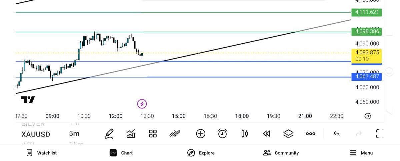Change chart type via candlestick icon

point(244,134)
